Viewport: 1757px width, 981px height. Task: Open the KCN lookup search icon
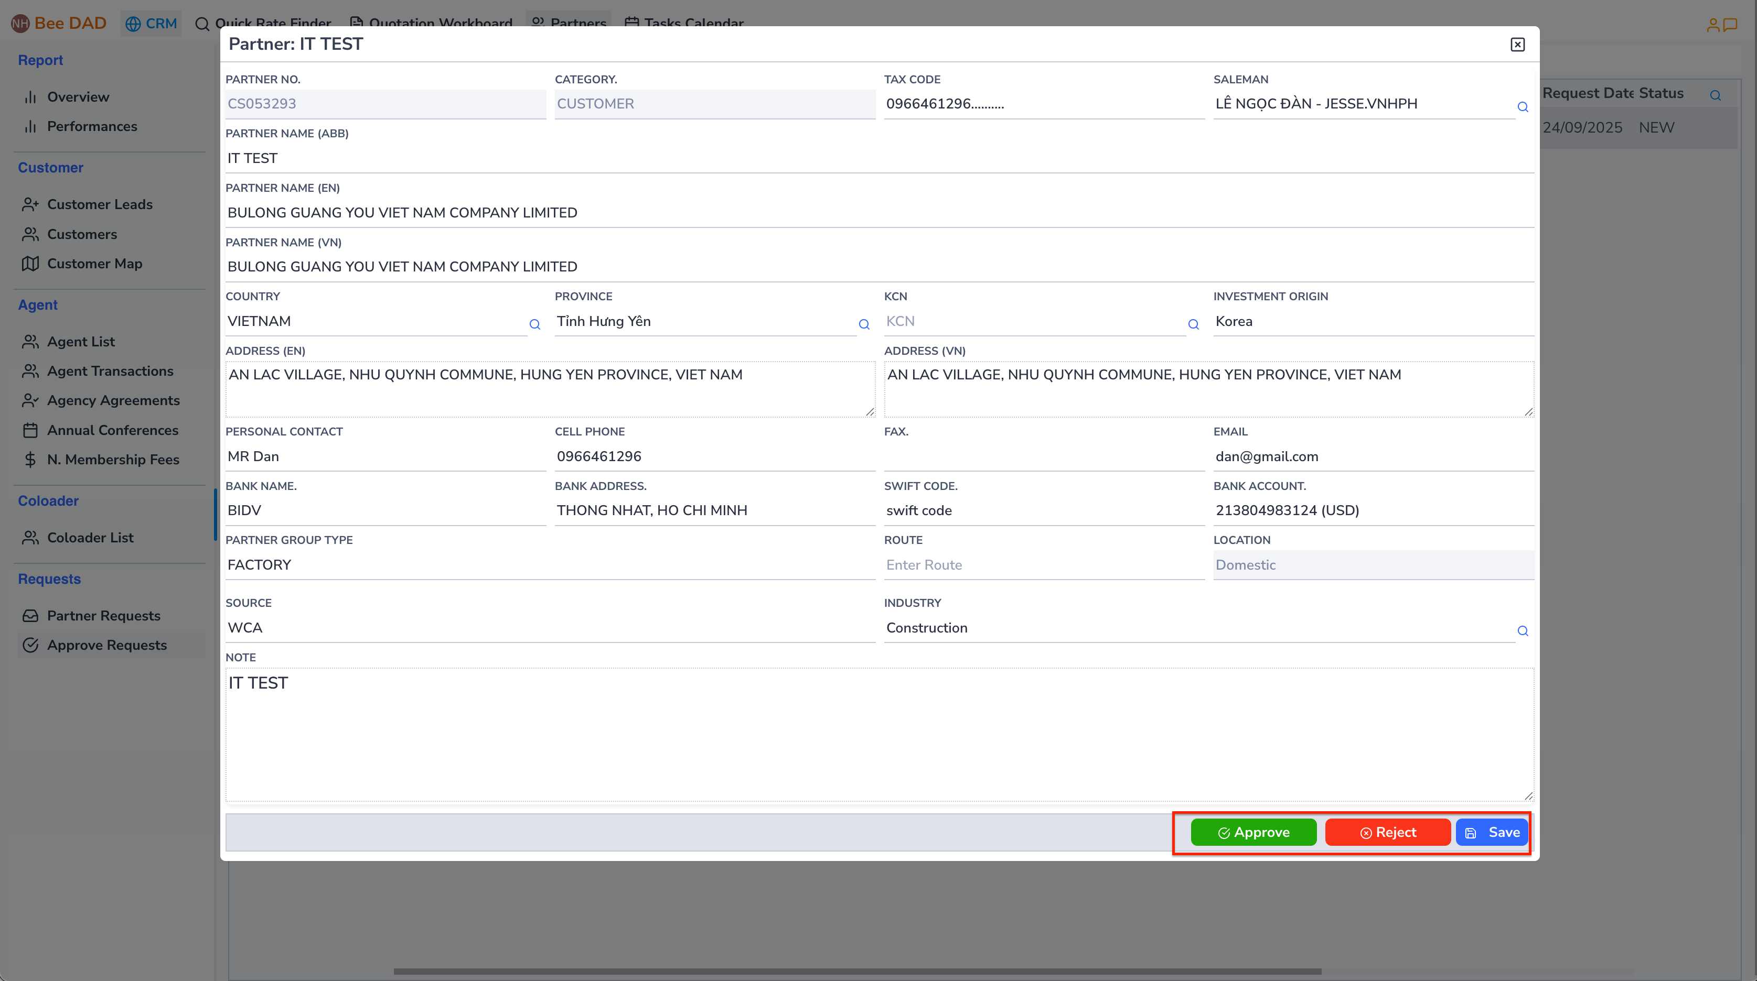[x=1193, y=324]
